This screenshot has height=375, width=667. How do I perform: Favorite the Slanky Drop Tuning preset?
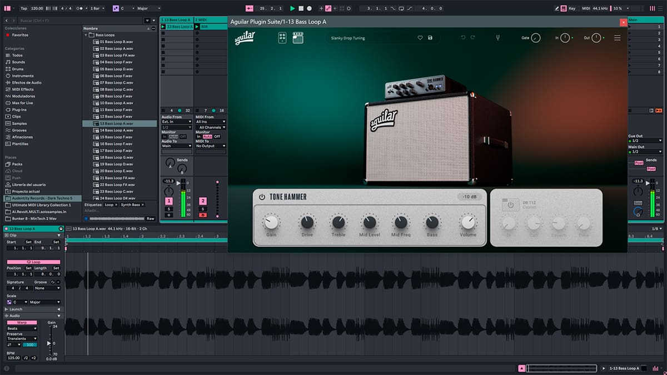tap(420, 38)
